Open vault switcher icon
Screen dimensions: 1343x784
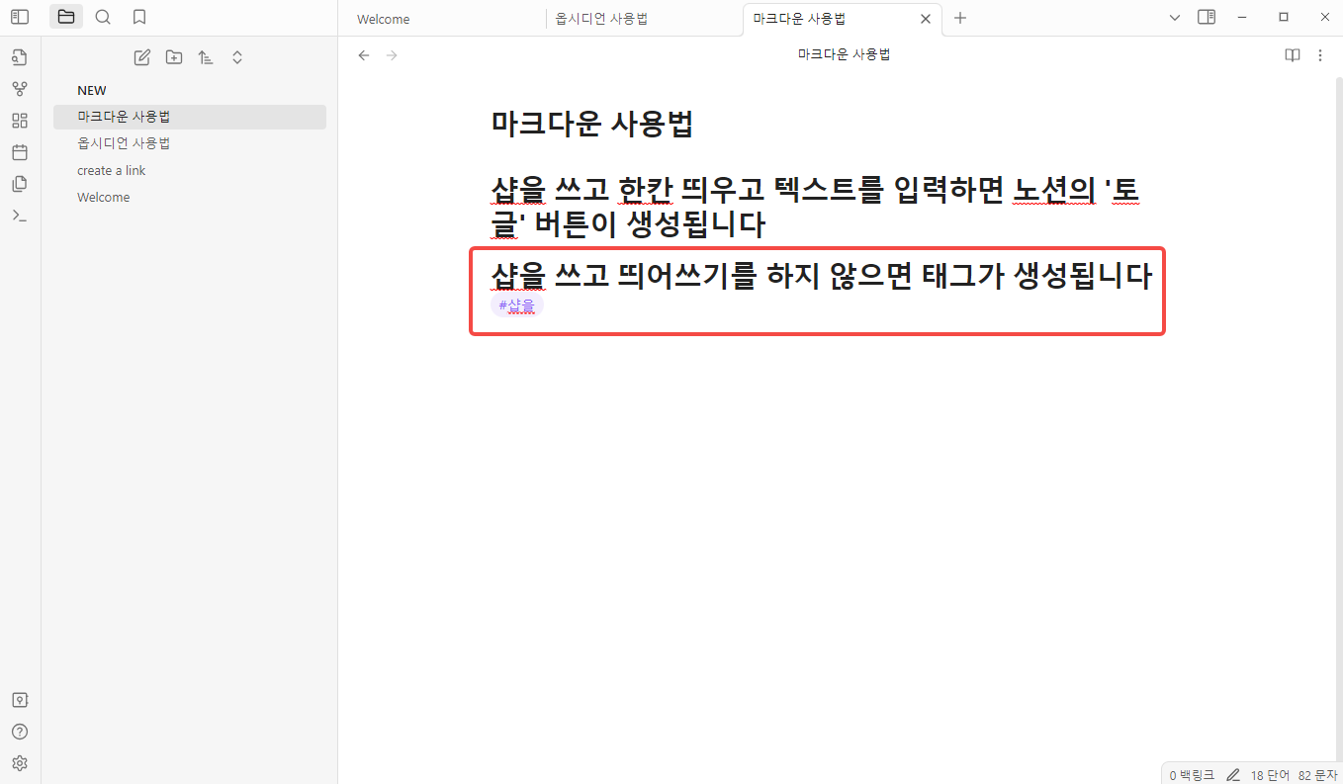20,700
